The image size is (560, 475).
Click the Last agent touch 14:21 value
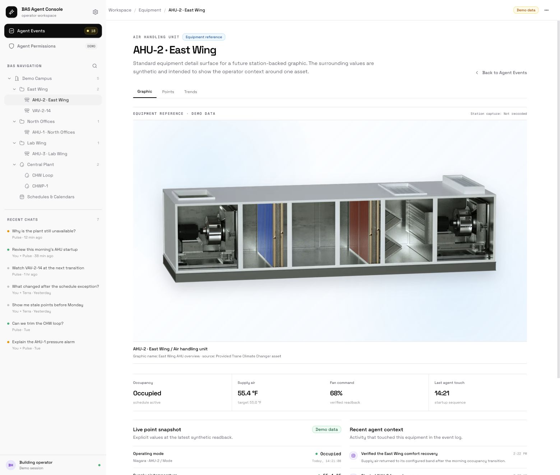click(x=442, y=394)
